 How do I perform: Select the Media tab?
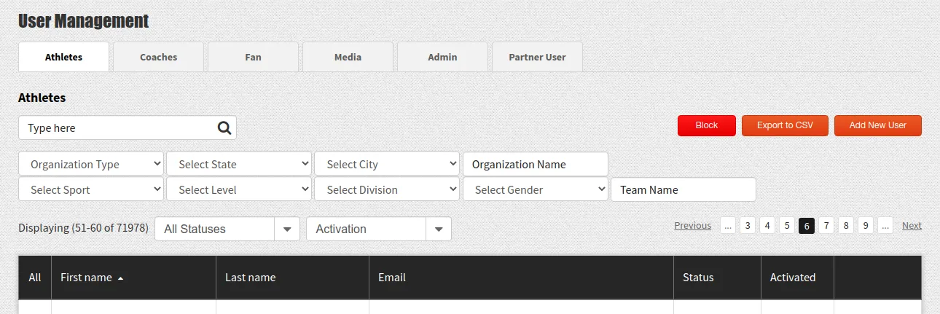point(348,57)
